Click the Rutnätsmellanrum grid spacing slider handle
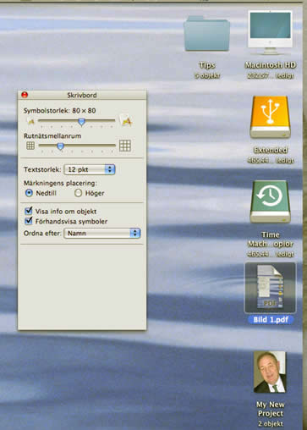Image resolution: width=307 pixels, height=430 pixels. coord(60,146)
